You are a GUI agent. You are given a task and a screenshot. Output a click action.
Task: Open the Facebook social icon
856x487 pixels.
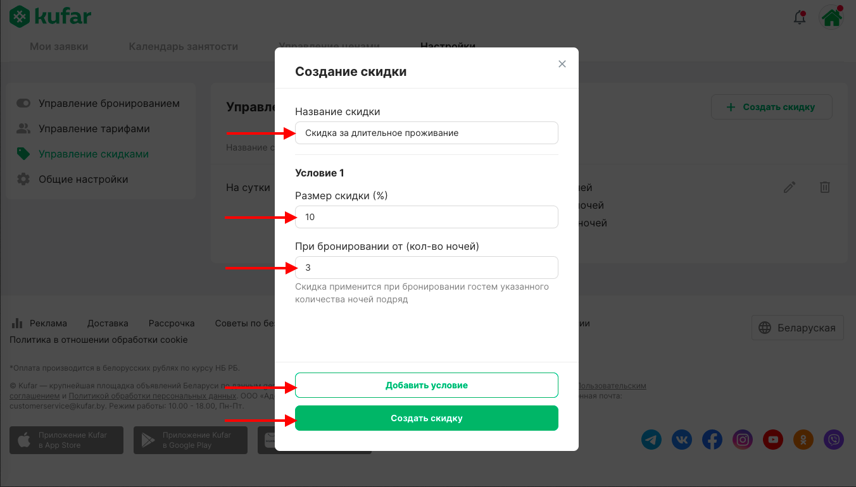[x=712, y=439]
